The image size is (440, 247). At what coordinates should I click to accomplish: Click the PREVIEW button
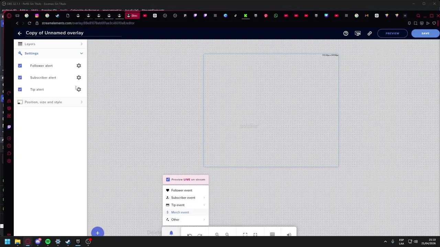point(392,33)
